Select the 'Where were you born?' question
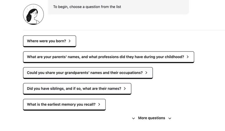 [x=50, y=41]
